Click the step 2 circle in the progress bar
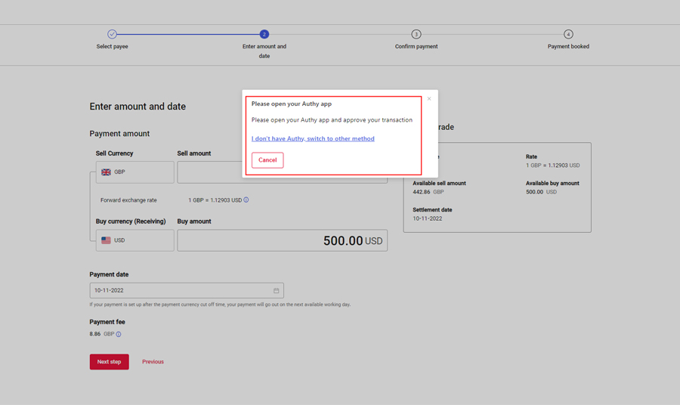This screenshot has height=405, width=680. point(264,34)
